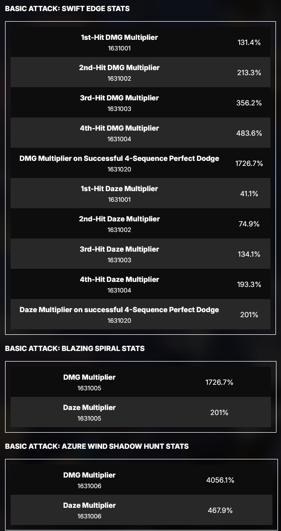Viewport: 281px width, 531px height.
Task: Click the 201% value in Blazing Spiral table
Action: tap(220, 412)
